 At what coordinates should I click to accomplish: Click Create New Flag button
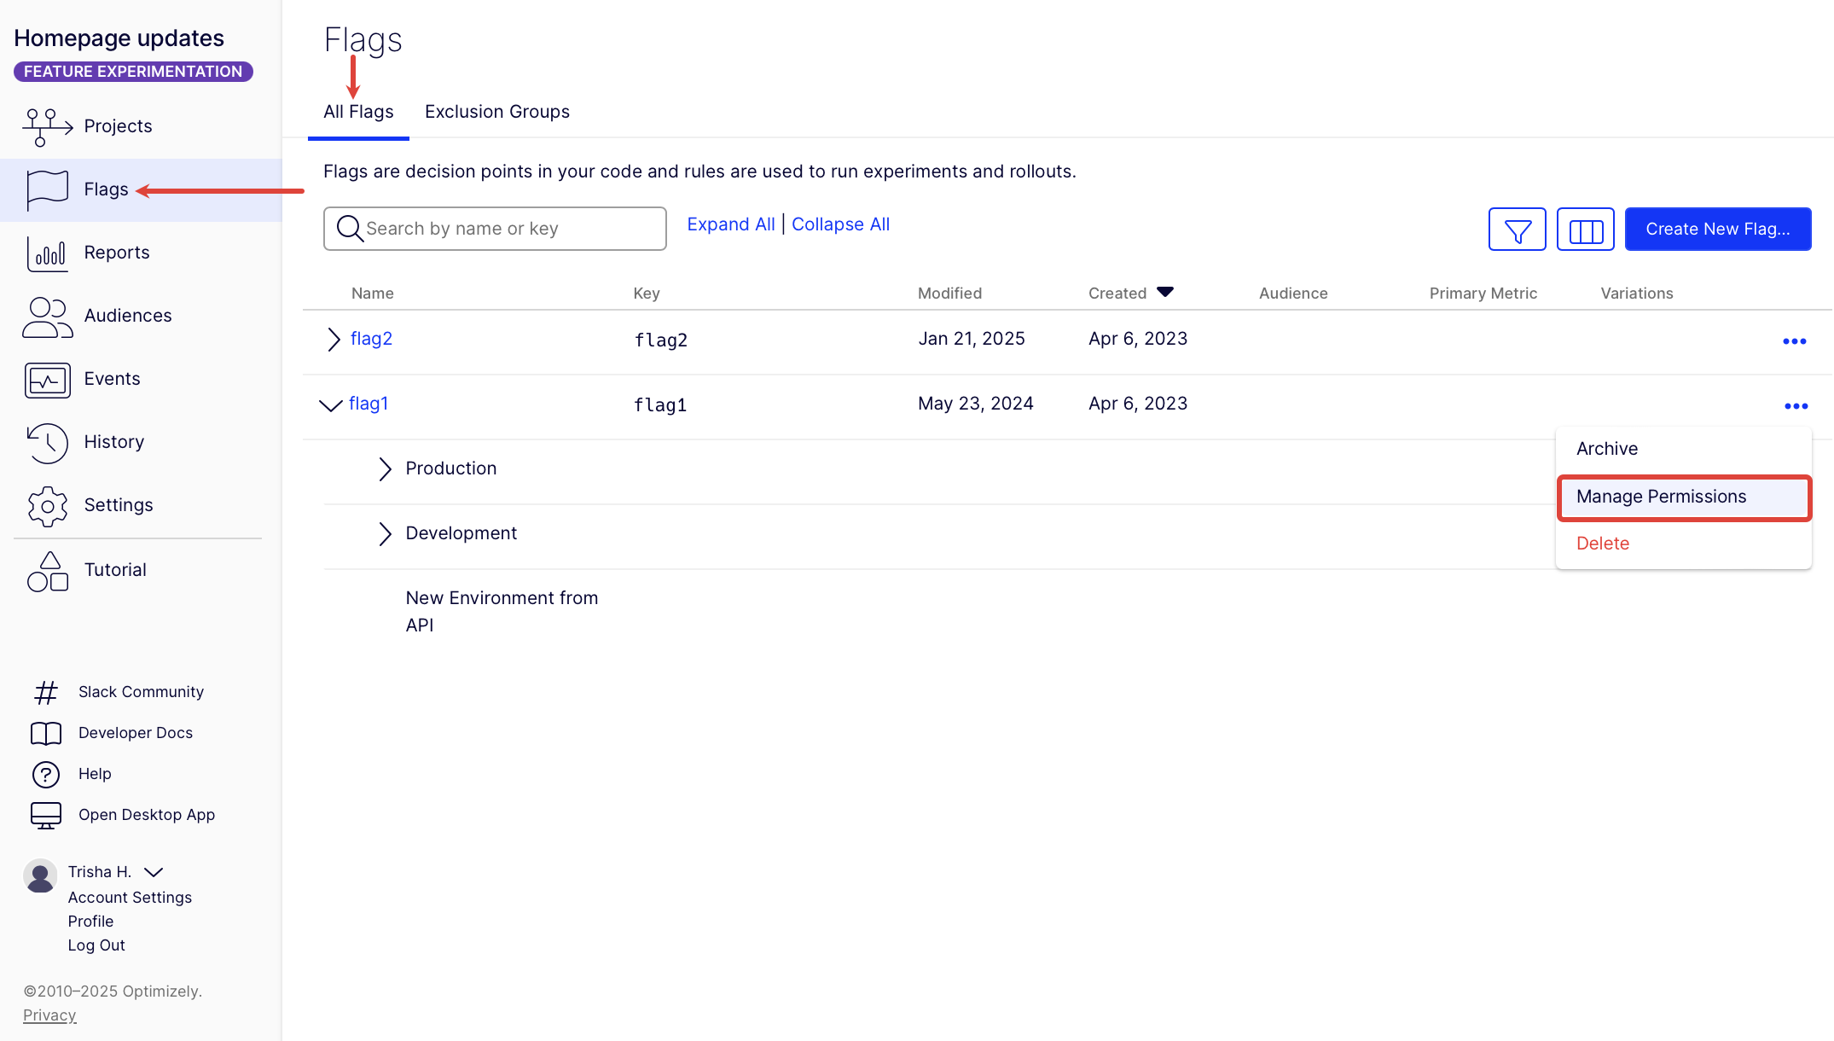pos(1717,230)
